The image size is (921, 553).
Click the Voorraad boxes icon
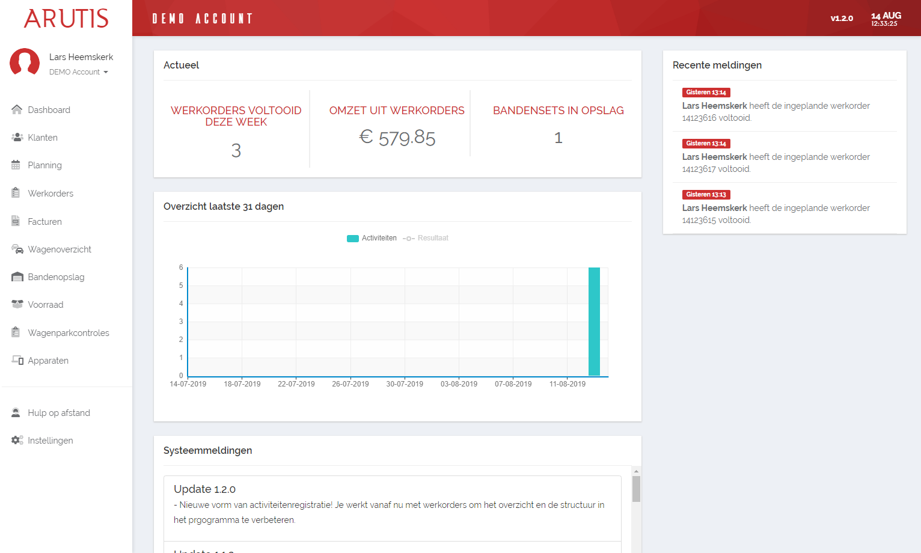(x=17, y=304)
